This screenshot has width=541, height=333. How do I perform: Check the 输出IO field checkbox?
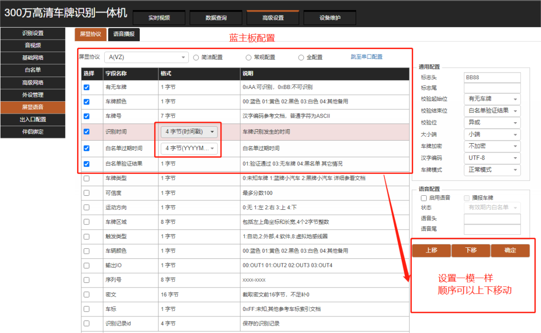coord(87,266)
